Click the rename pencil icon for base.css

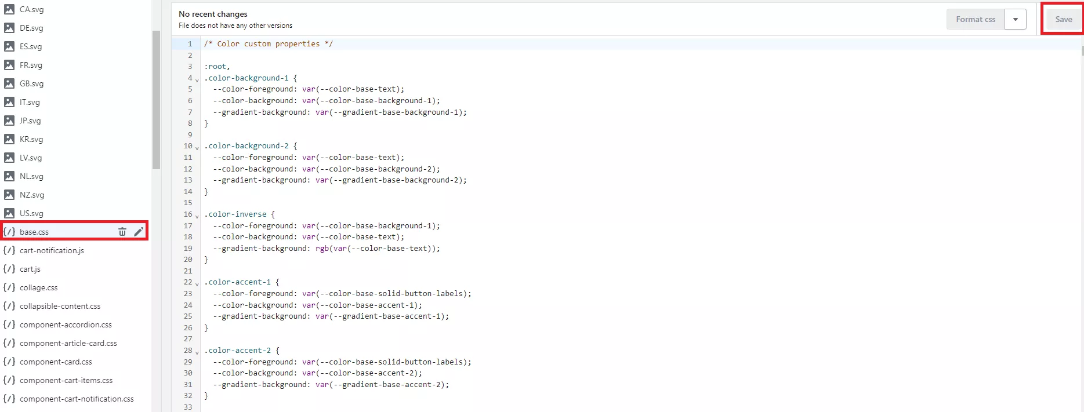pyautogui.click(x=139, y=232)
